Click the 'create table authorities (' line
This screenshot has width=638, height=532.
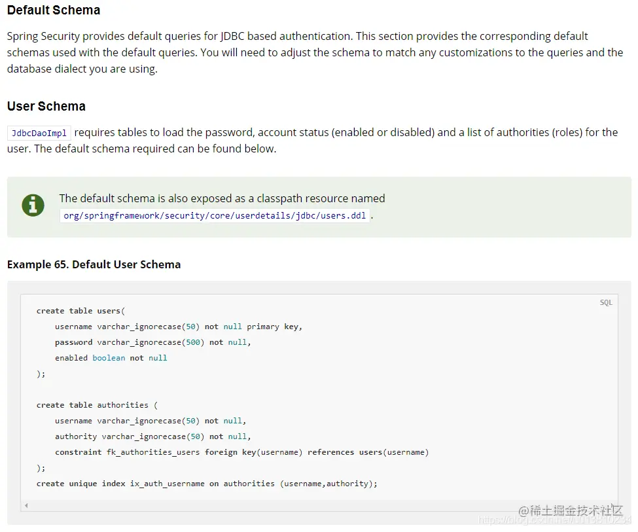click(x=97, y=405)
